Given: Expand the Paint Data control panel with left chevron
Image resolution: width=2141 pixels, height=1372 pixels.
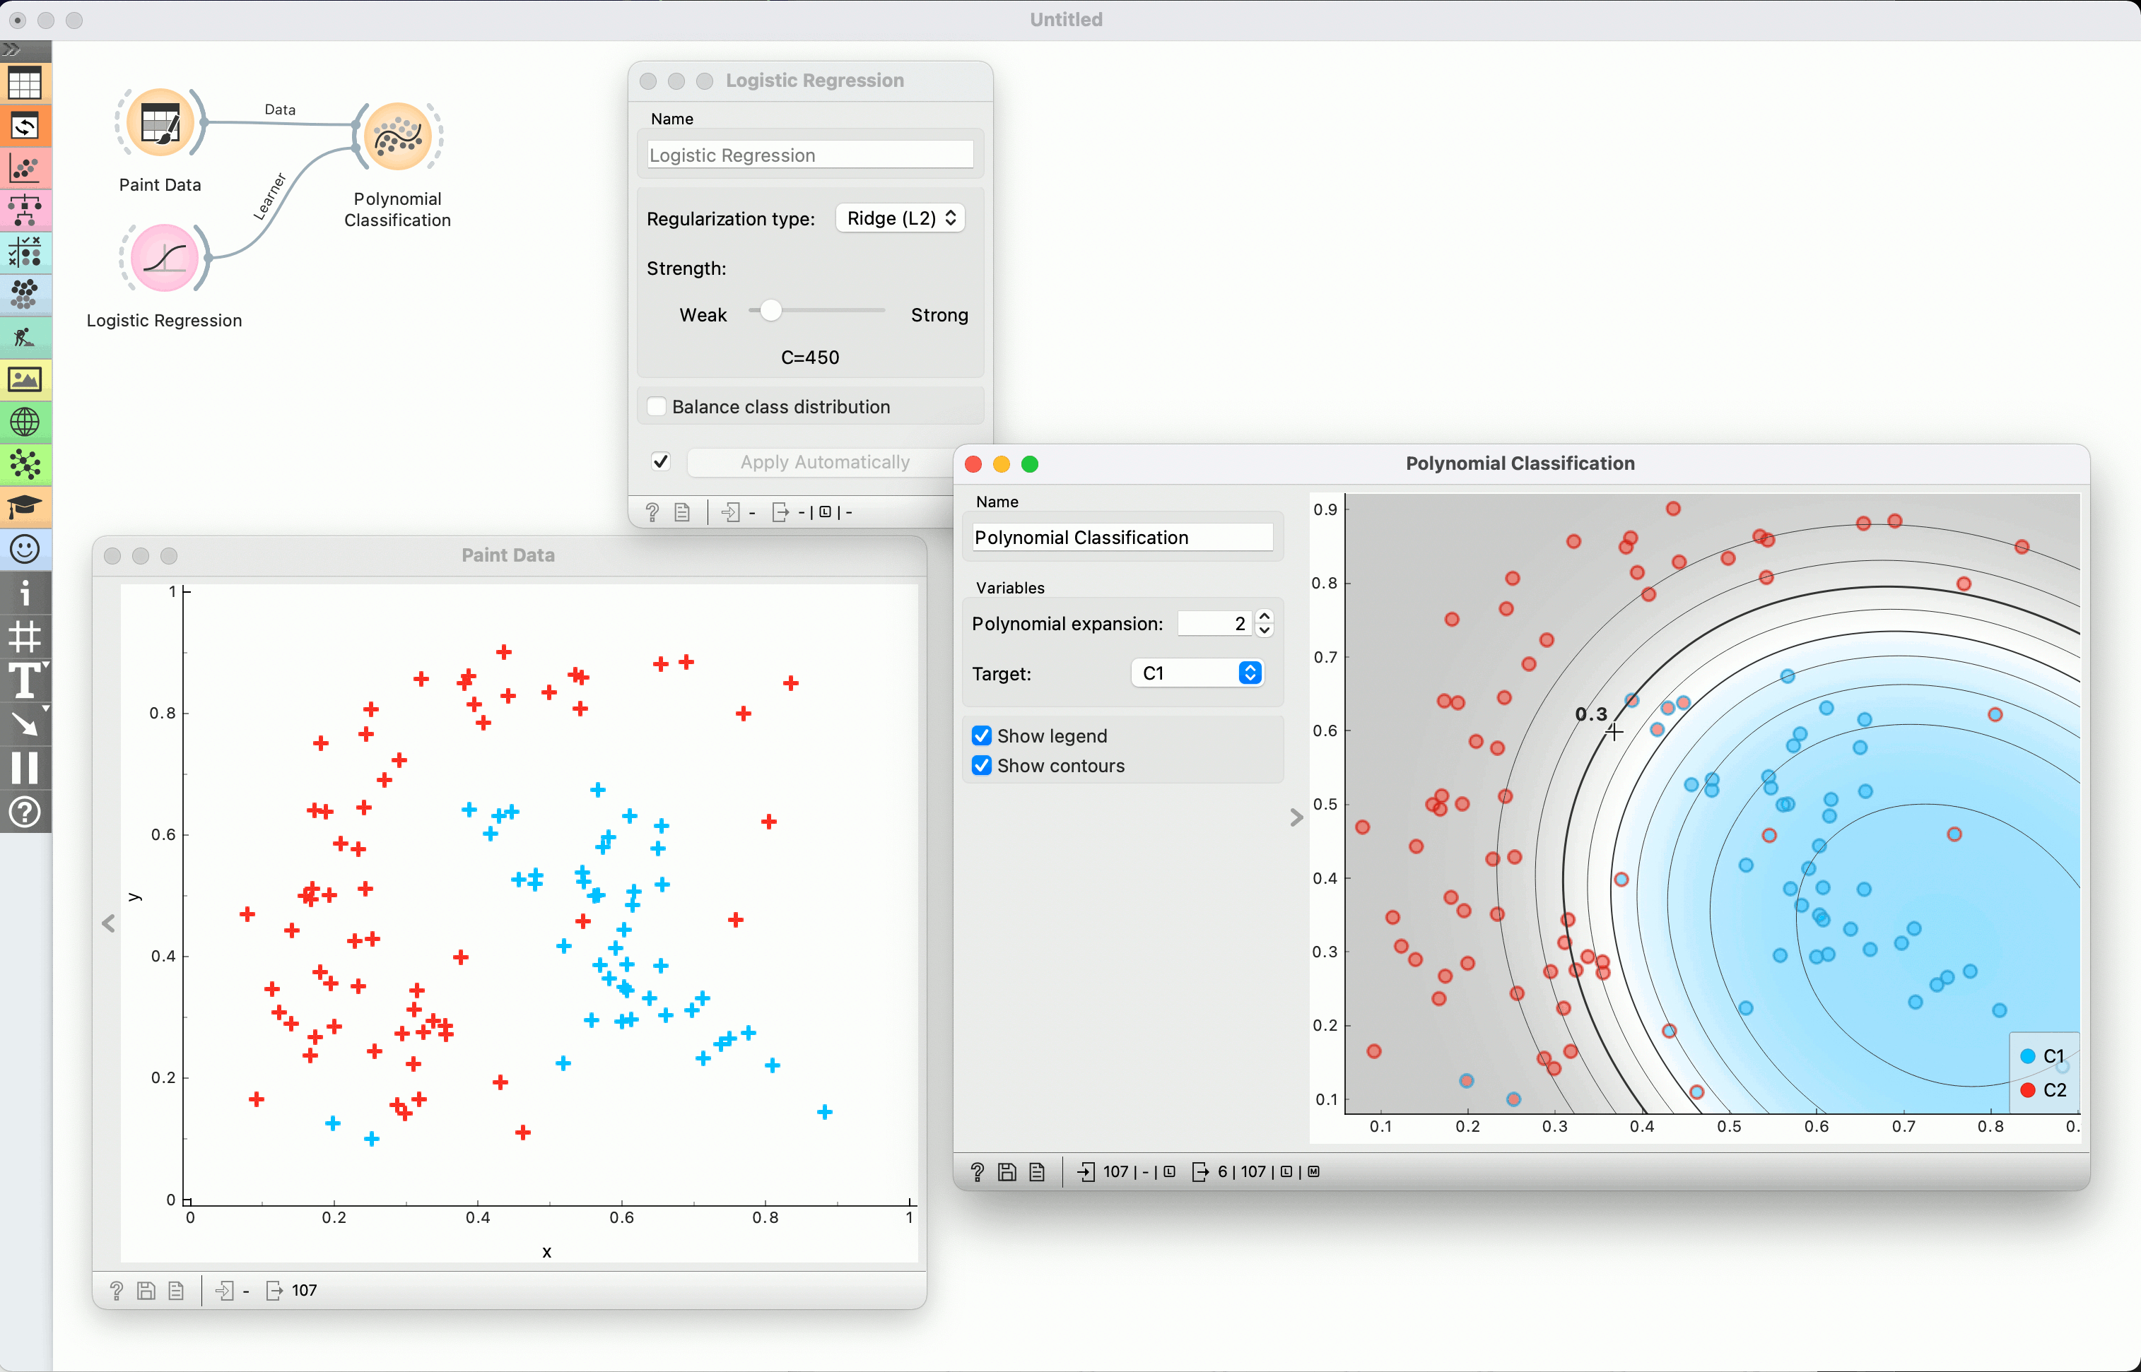Looking at the screenshot, I should [x=109, y=923].
